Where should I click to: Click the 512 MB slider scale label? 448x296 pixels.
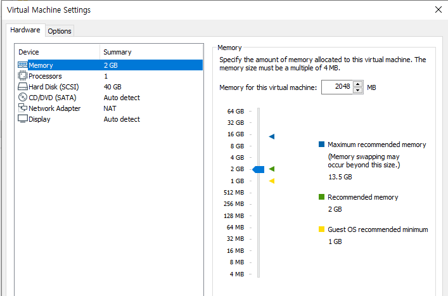[x=234, y=192]
